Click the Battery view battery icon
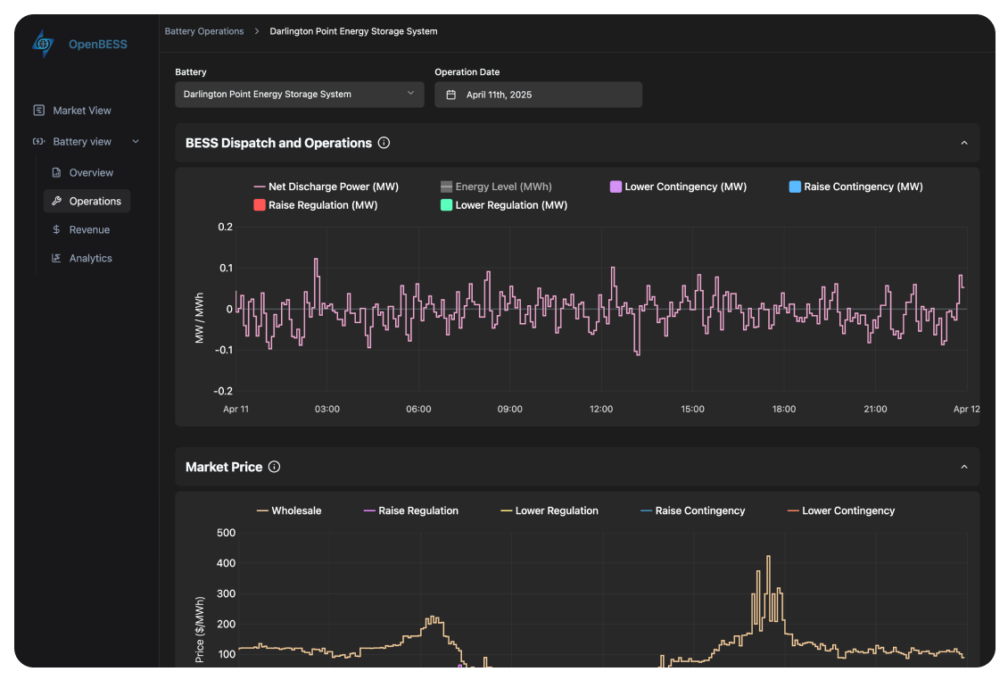 pos(38,142)
